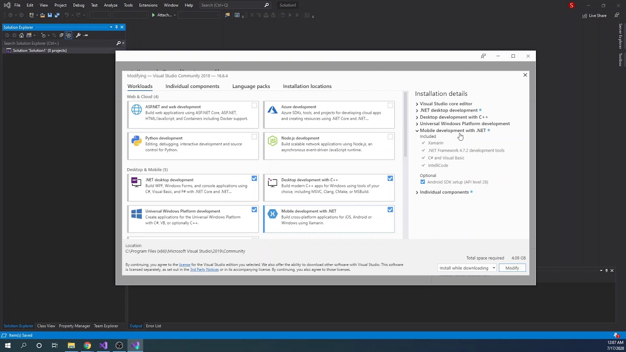
Task: Open the Extensions menu
Action: 148,5
